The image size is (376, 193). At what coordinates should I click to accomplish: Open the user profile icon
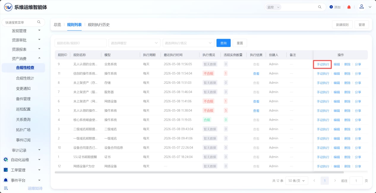point(361,7)
